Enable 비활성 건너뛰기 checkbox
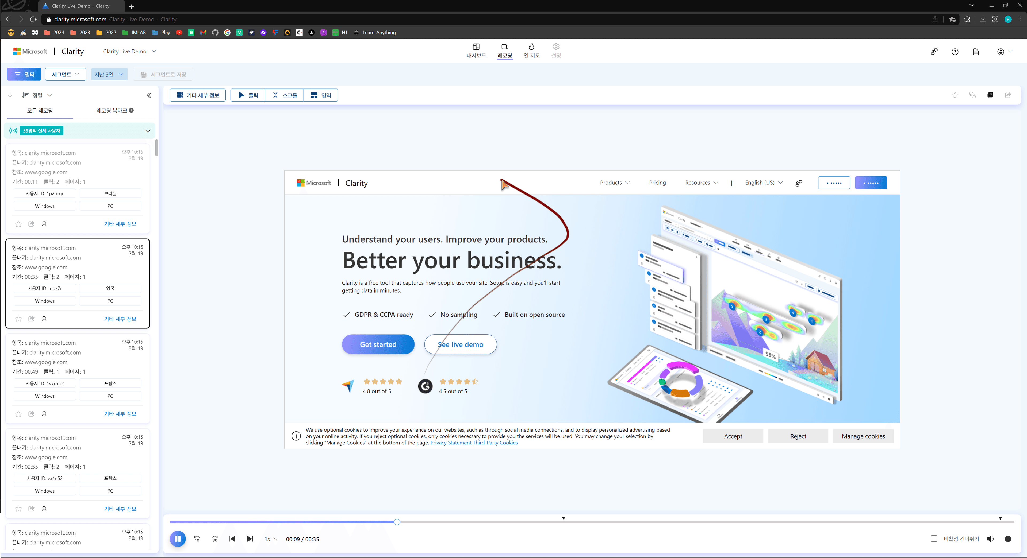The height and width of the screenshot is (558, 1027). pos(934,538)
